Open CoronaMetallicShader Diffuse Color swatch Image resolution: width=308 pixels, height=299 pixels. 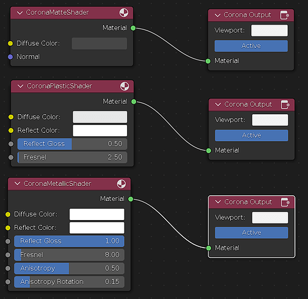click(x=97, y=214)
